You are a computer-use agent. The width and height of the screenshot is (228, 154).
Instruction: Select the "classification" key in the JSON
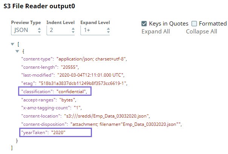pyautogui.click(x=36, y=91)
